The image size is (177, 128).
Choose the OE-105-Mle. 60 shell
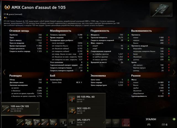[87, 99]
